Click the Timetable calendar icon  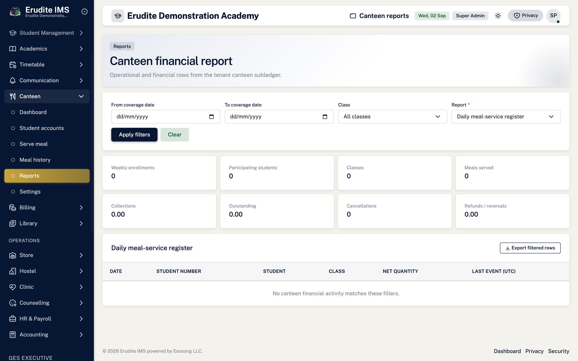coord(13,65)
